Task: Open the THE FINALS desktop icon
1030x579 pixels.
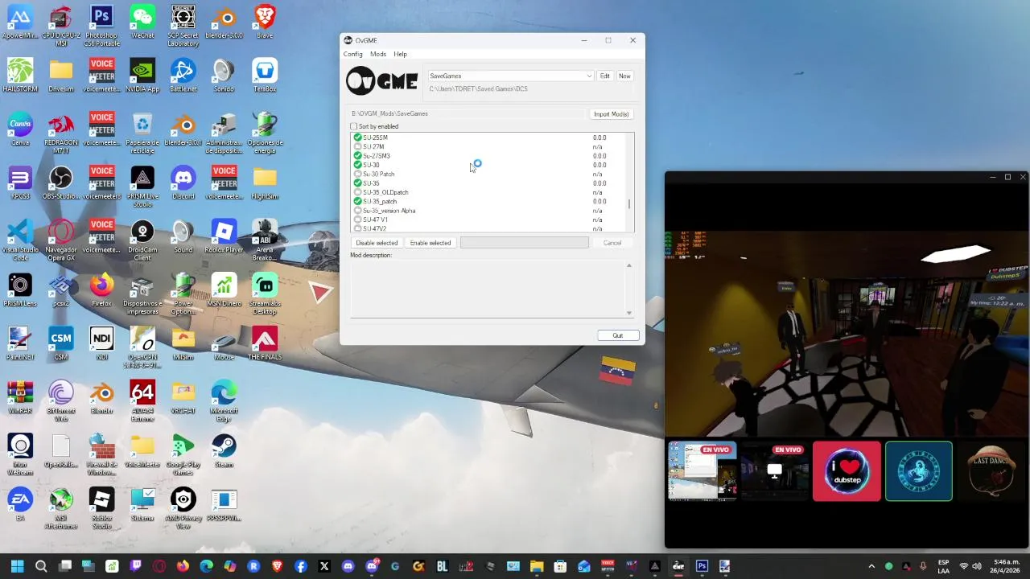Action: (x=265, y=344)
